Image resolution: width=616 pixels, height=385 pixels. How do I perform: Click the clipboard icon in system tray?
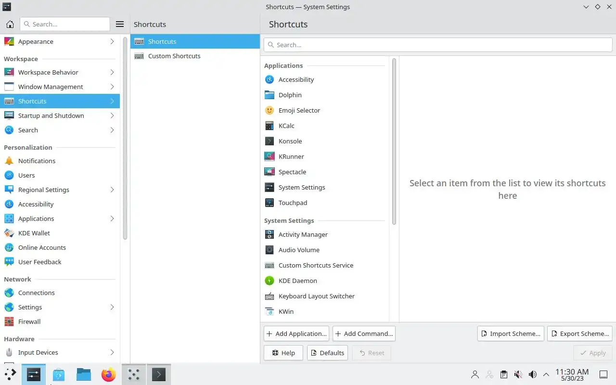(503, 374)
